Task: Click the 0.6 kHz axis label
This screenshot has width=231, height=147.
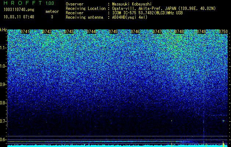Action: pyautogui.click(x=3, y=140)
